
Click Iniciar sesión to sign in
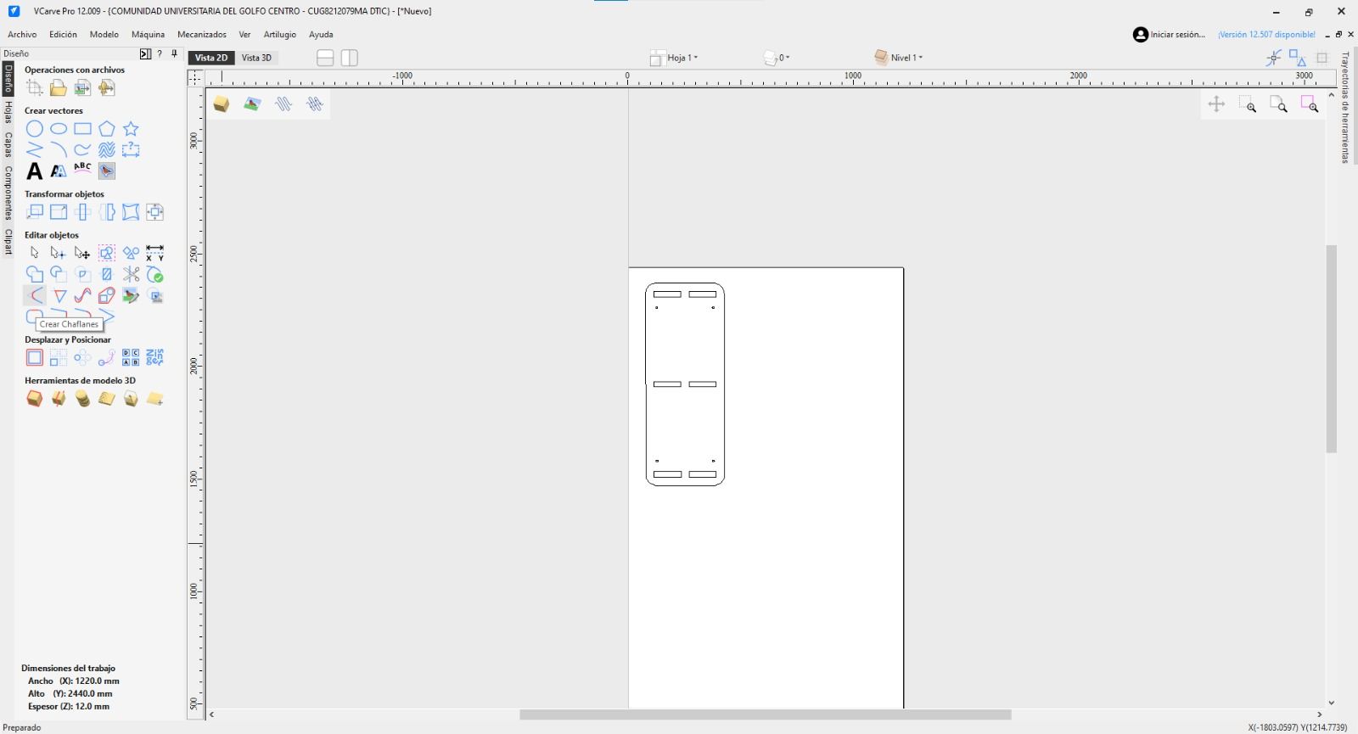coord(1169,35)
